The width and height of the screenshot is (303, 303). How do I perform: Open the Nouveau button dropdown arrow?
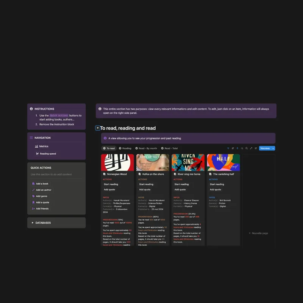pyautogui.click(x=273, y=148)
